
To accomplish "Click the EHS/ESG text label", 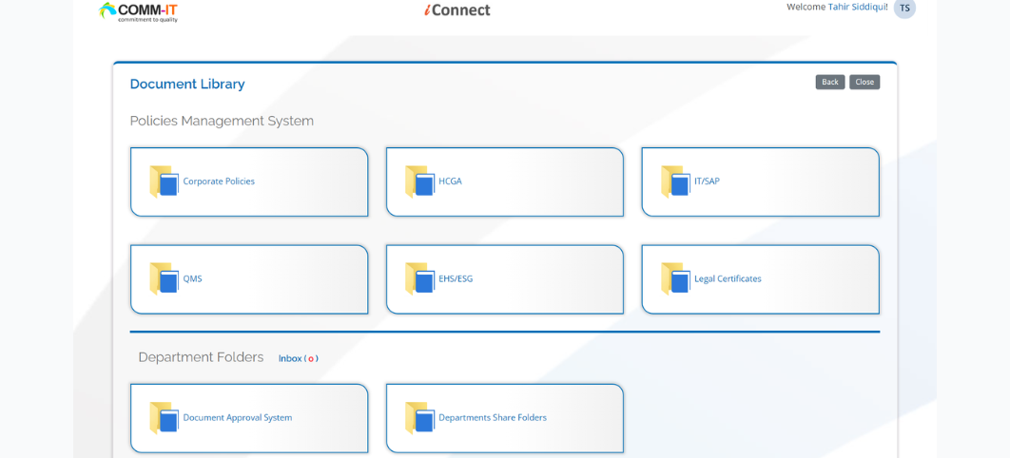I will tap(456, 279).
